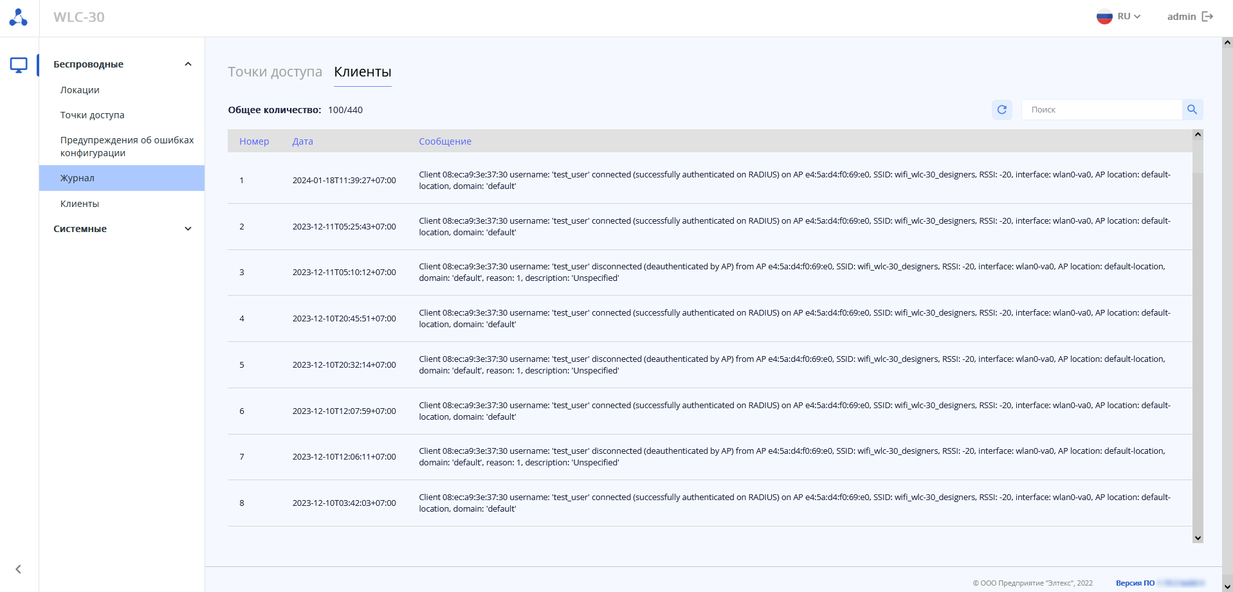Switch to the Точки доступа tab
The width and height of the screenshot is (1233, 592).
click(275, 72)
